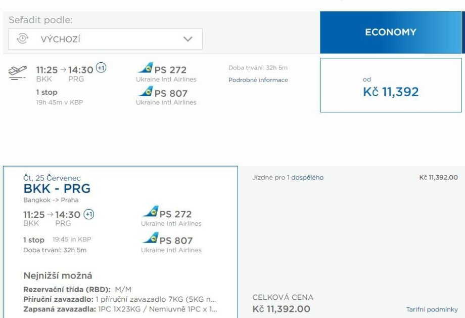This screenshot has height=318, width=465.
Task: Click the Ukraine Intl Airlines logo beside PS 272 in the top result
Action: pyautogui.click(x=146, y=68)
